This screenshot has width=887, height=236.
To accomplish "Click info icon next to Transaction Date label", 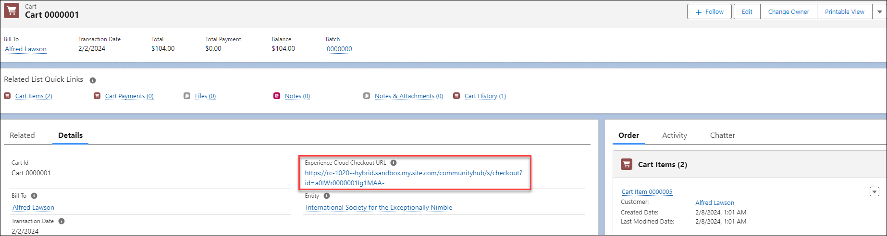I will (62, 221).
